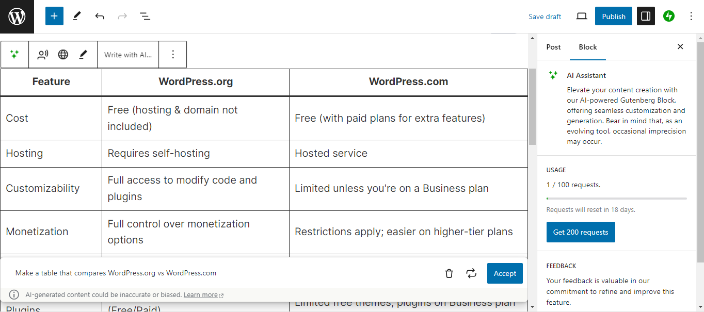Open the Write with AI dropdown
This screenshot has height=312, width=704.
pos(127,54)
